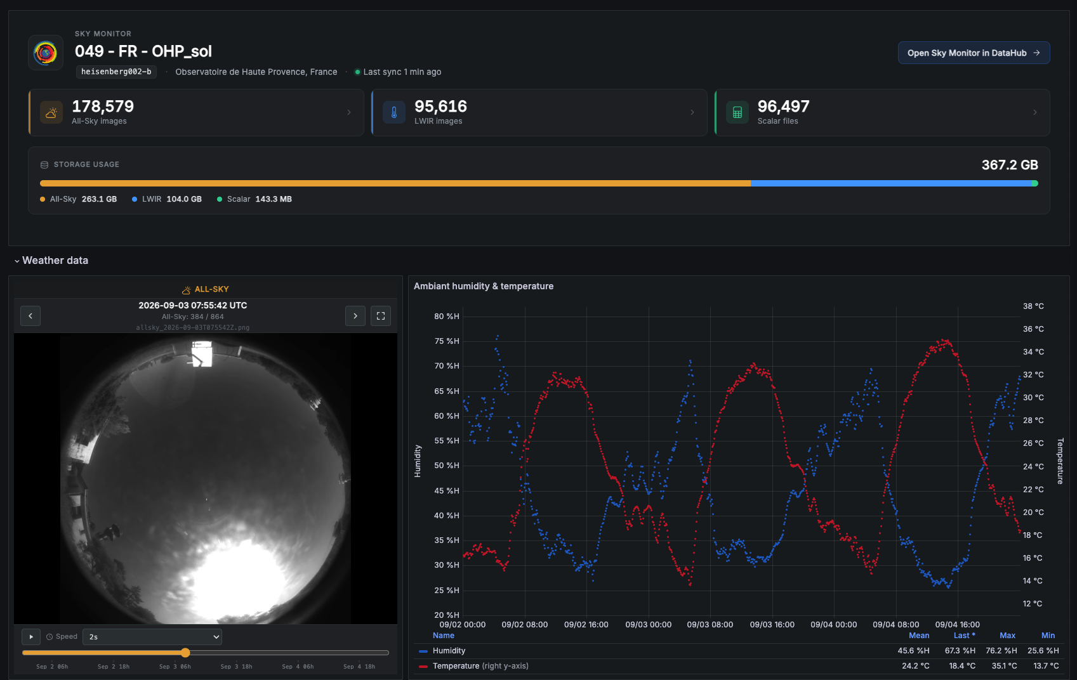This screenshot has width=1077, height=680.
Task: Click the LWIR 104.0 GB legend entry
Action: tap(167, 199)
